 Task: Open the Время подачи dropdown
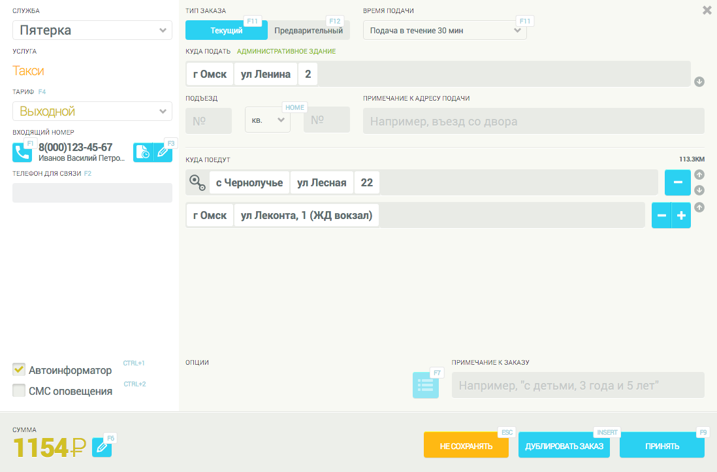[x=444, y=30]
